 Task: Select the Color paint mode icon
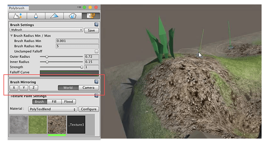pyautogui.click(x=54, y=16)
